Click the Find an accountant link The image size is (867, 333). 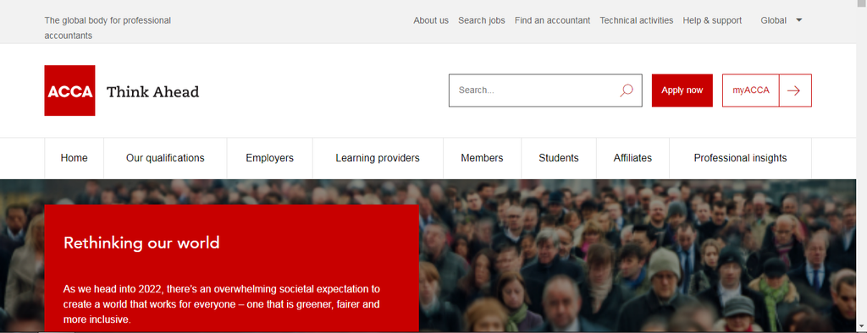pos(552,20)
